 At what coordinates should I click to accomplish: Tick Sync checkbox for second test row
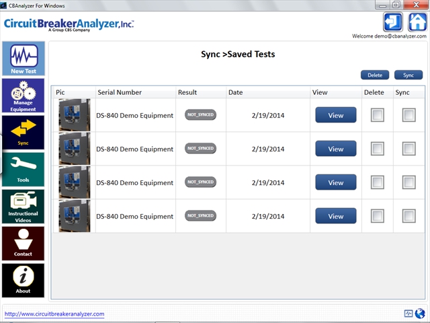click(x=409, y=149)
